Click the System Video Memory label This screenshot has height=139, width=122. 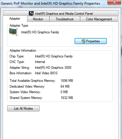25,92
